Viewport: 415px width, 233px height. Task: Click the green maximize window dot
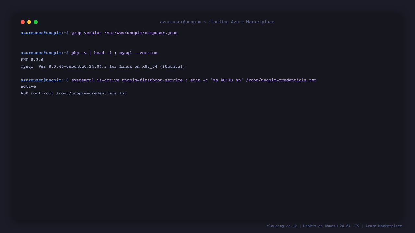(36, 22)
